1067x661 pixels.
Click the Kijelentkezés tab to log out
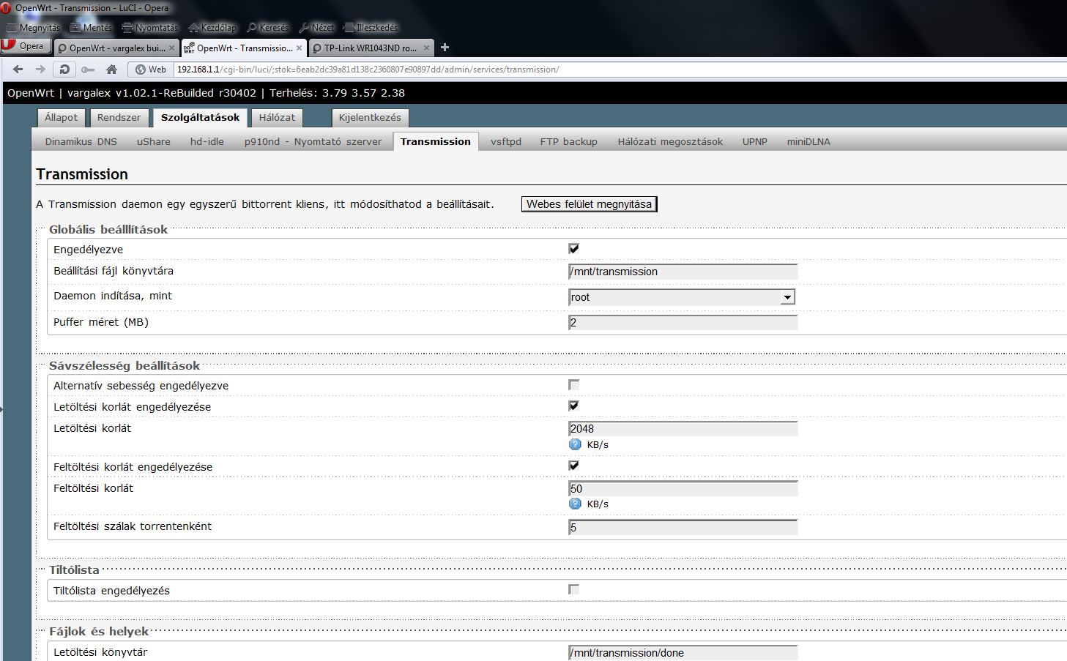point(370,118)
